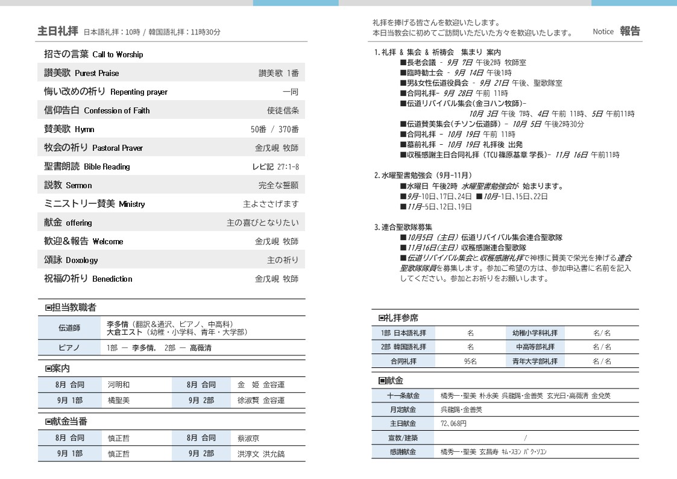Image resolution: width=677 pixels, height=479 pixels.
Task: Click the square bullet before 水曜日 午後2時
Action: click(403, 186)
